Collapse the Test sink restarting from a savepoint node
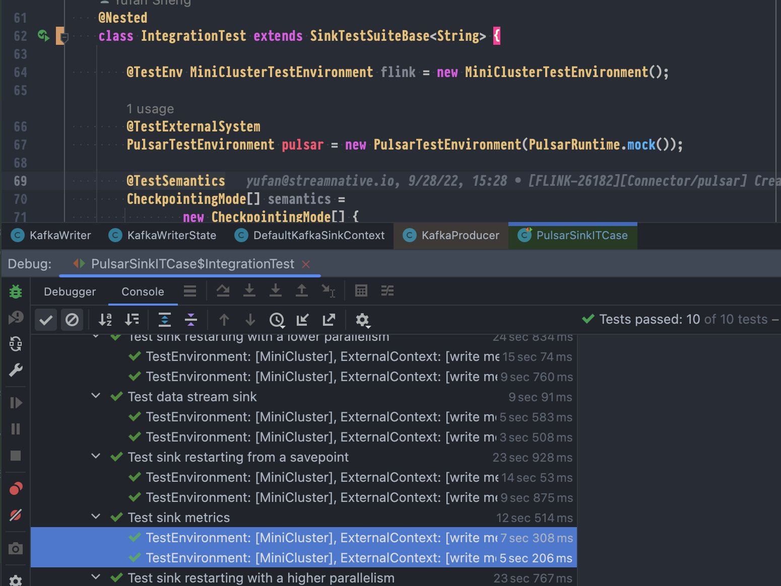The image size is (781, 586). pyautogui.click(x=96, y=457)
